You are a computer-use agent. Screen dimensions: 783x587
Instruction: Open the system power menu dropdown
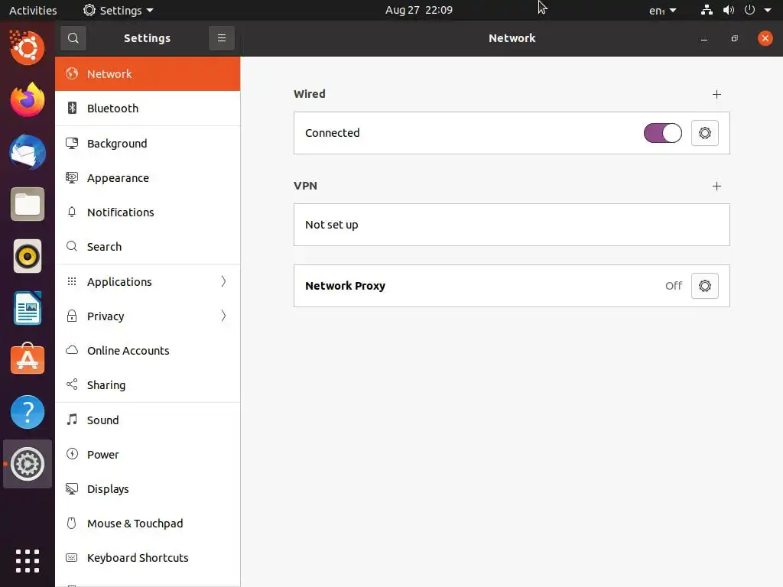click(x=758, y=10)
